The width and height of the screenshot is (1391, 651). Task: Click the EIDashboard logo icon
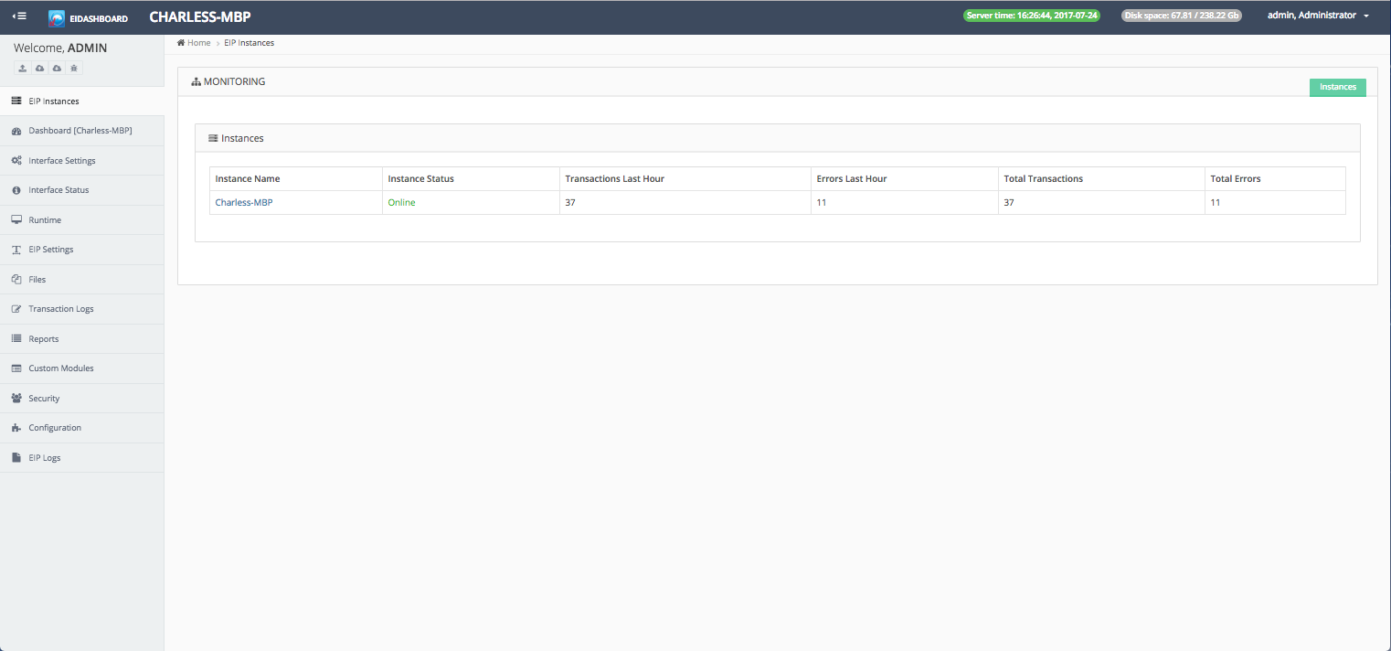[x=57, y=17]
